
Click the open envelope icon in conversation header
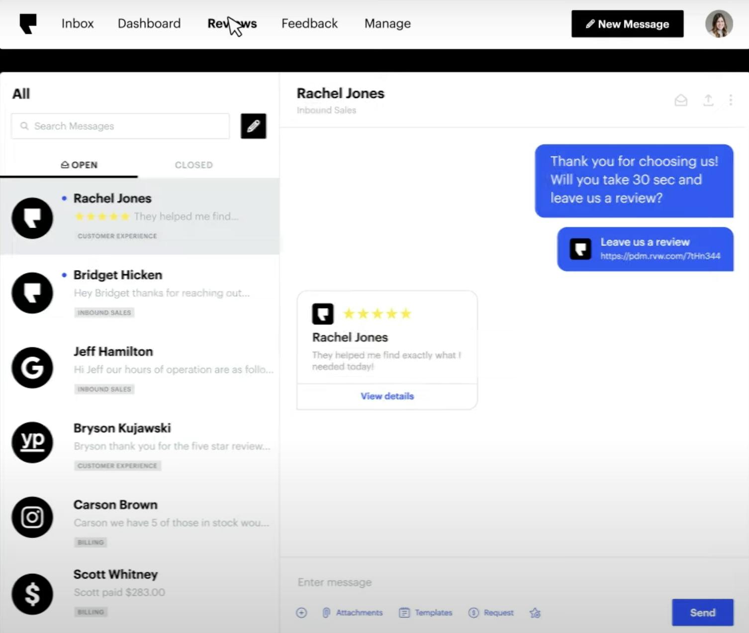click(681, 100)
